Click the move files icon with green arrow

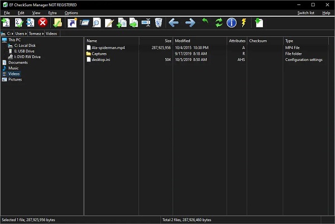click(134, 23)
